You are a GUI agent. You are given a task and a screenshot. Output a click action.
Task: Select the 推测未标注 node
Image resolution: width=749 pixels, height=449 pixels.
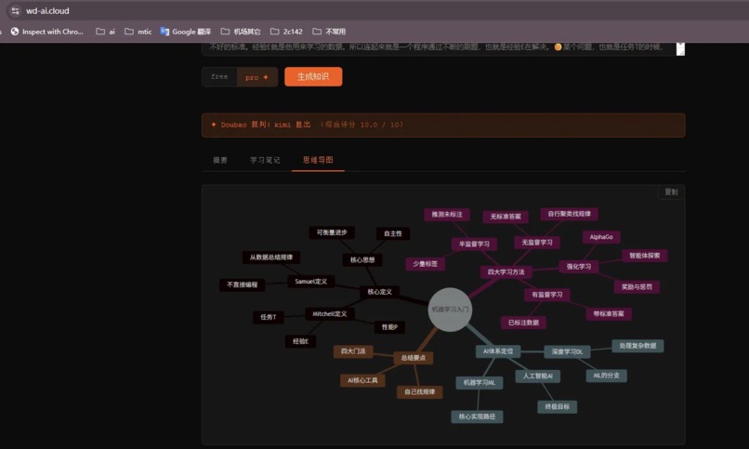pos(447,215)
